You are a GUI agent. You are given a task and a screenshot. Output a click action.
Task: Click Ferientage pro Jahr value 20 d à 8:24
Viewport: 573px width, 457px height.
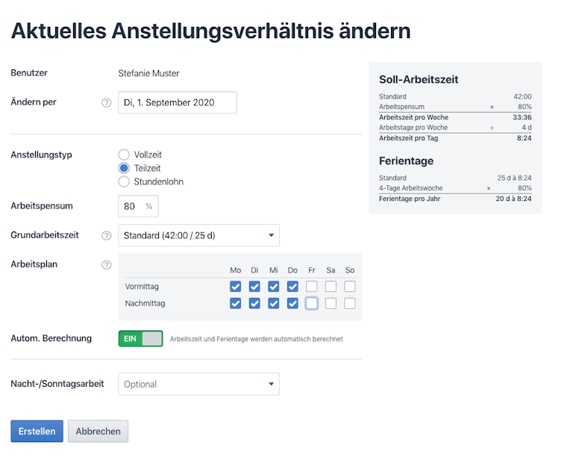point(513,199)
